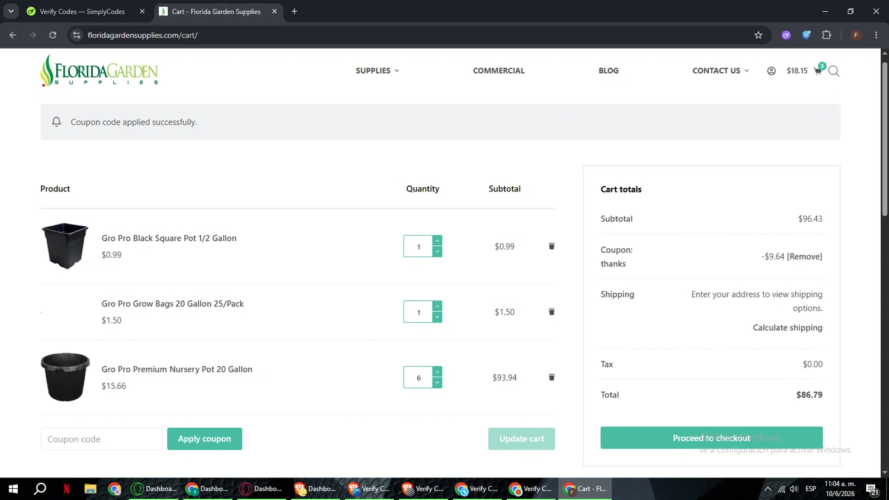This screenshot has width=889, height=500.
Task: Increase quantity of Premium Nursery Pot 20 Gallon
Action: [x=437, y=371]
